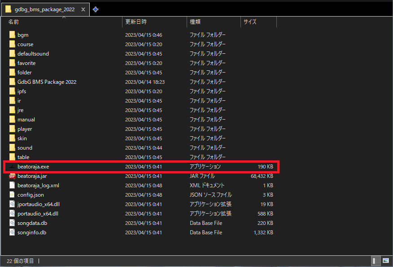The image size is (393, 267).
Task: Click the config.json file icon
Action: (x=12, y=195)
